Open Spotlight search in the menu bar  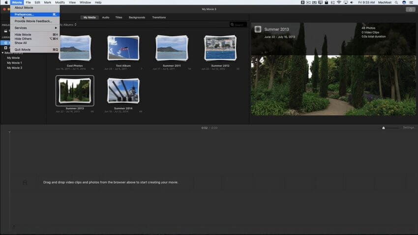(396, 2)
